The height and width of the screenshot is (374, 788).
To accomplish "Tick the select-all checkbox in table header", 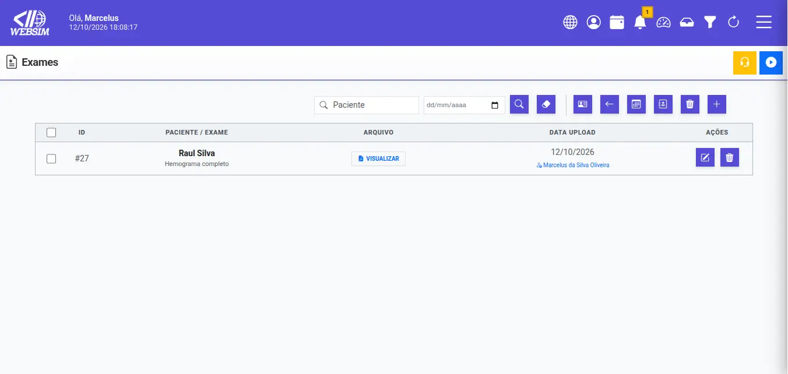I will tap(51, 132).
